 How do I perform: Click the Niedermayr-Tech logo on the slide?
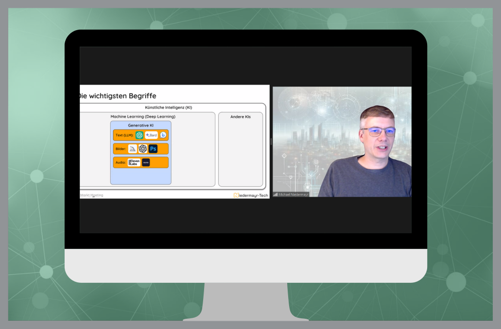click(251, 195)
